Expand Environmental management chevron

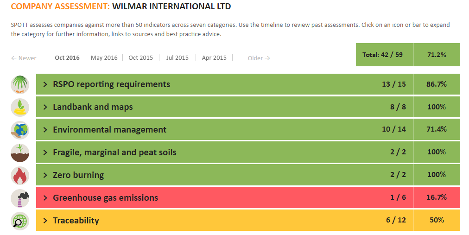coord(45,130)
